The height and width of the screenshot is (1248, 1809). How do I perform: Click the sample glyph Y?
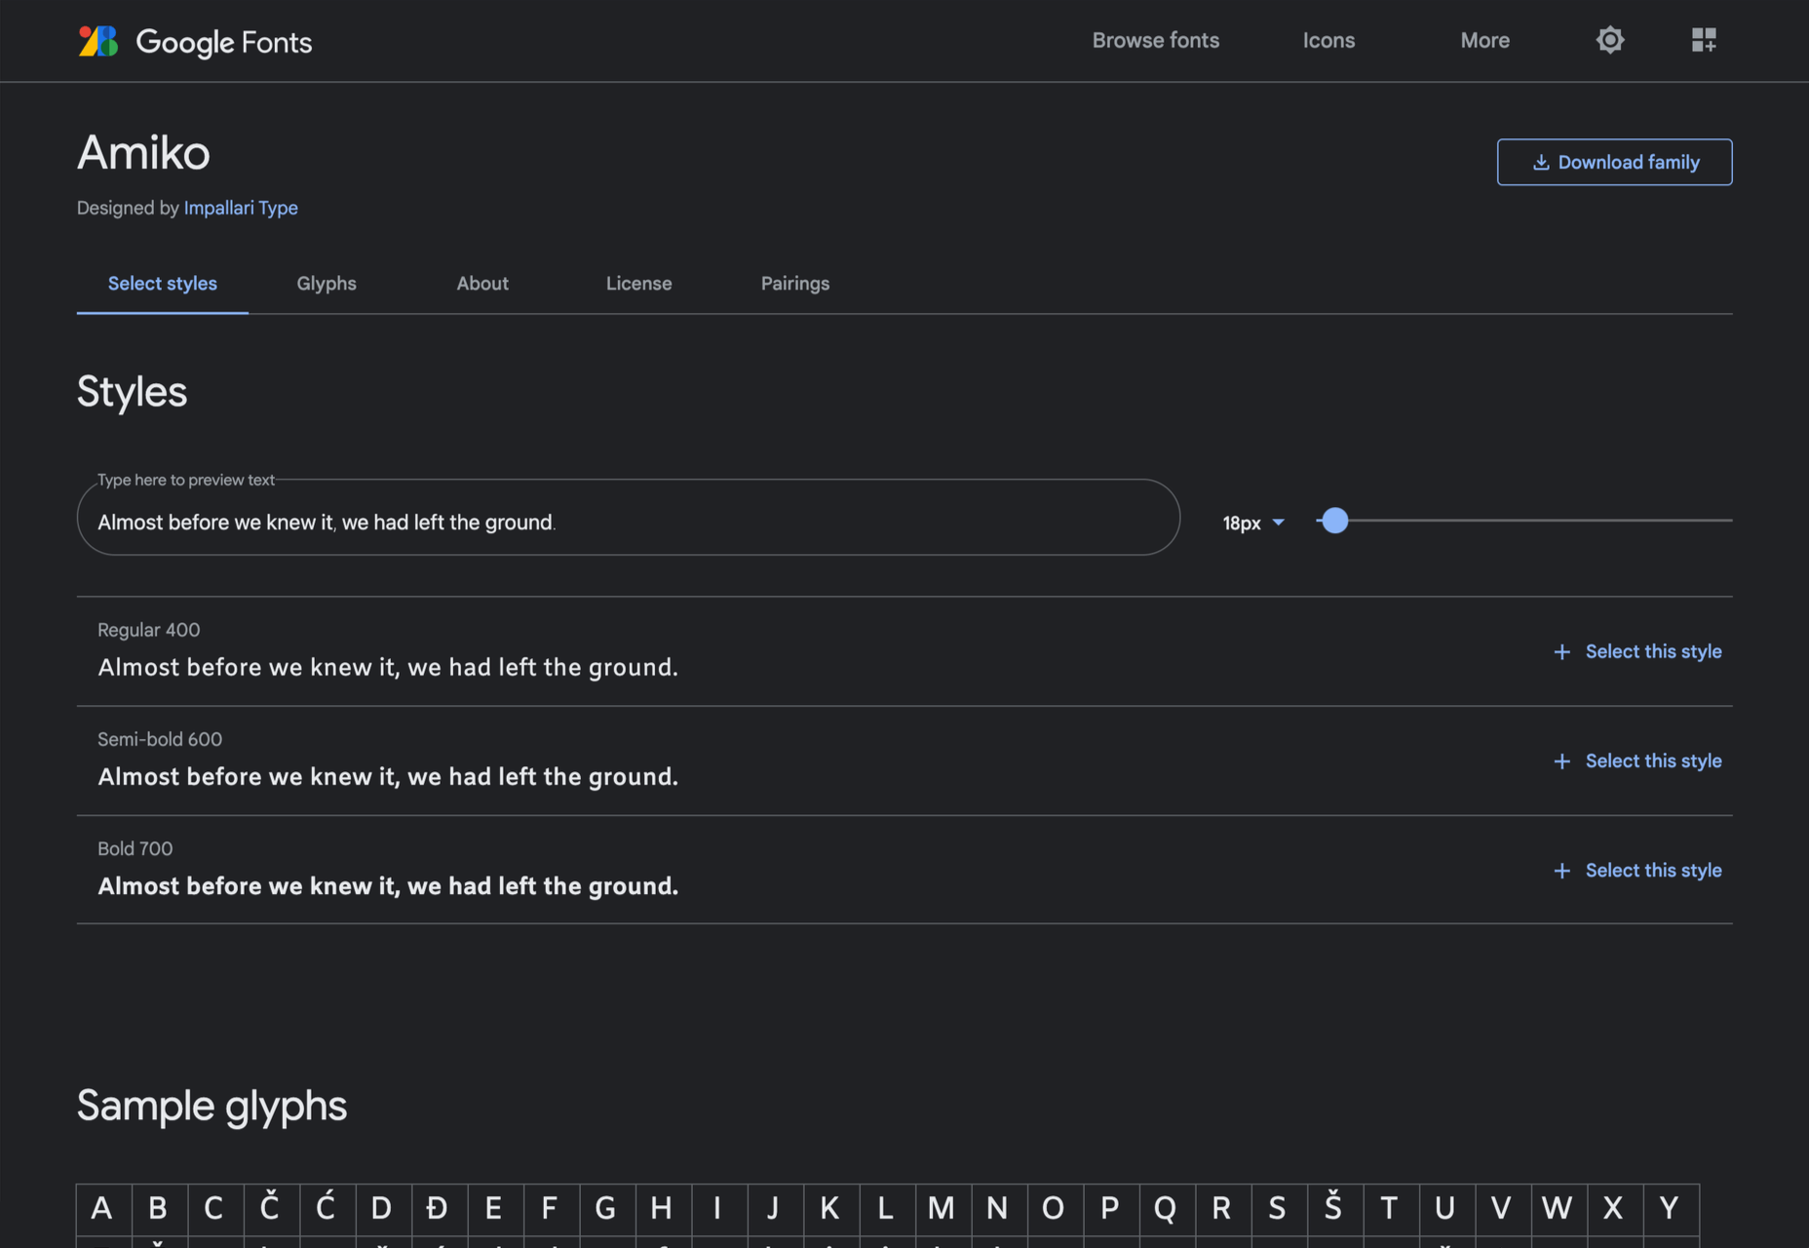click(x=1672, y=1210)
